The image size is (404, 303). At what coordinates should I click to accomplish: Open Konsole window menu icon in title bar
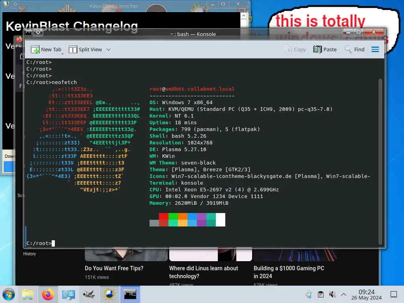pos(28,32)
